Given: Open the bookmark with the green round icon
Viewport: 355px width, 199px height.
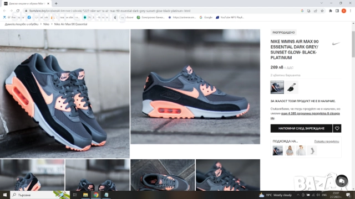Looking at the screenshot, I should coord(150,17).
